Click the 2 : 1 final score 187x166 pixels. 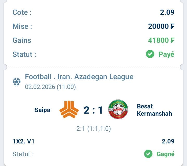pos(93,110)
